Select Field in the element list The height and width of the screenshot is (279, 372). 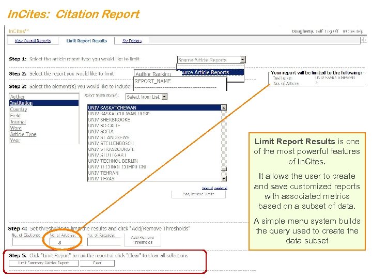[15, 116]
